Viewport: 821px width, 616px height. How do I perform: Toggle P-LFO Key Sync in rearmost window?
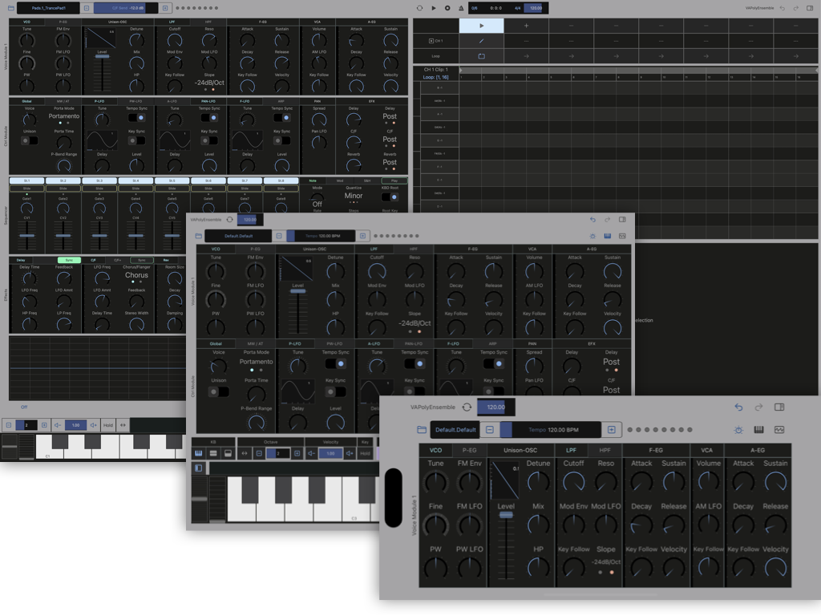click(136, 140)
